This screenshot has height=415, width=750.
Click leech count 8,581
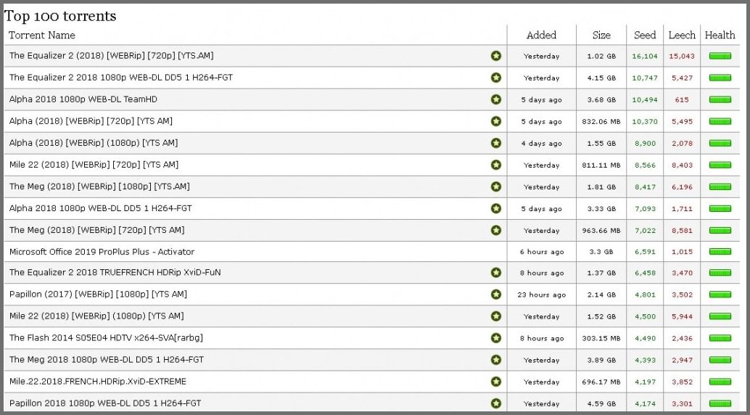coord(682,231)
